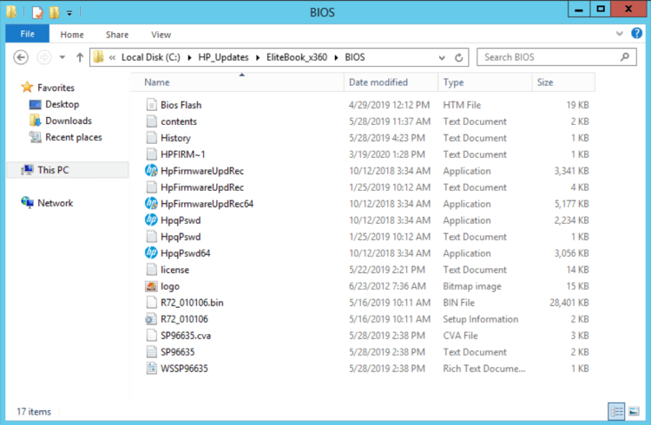Viewport: 651px width, 425px height.
Task: Click the search magnifier icon
Action: click(624, 57)
